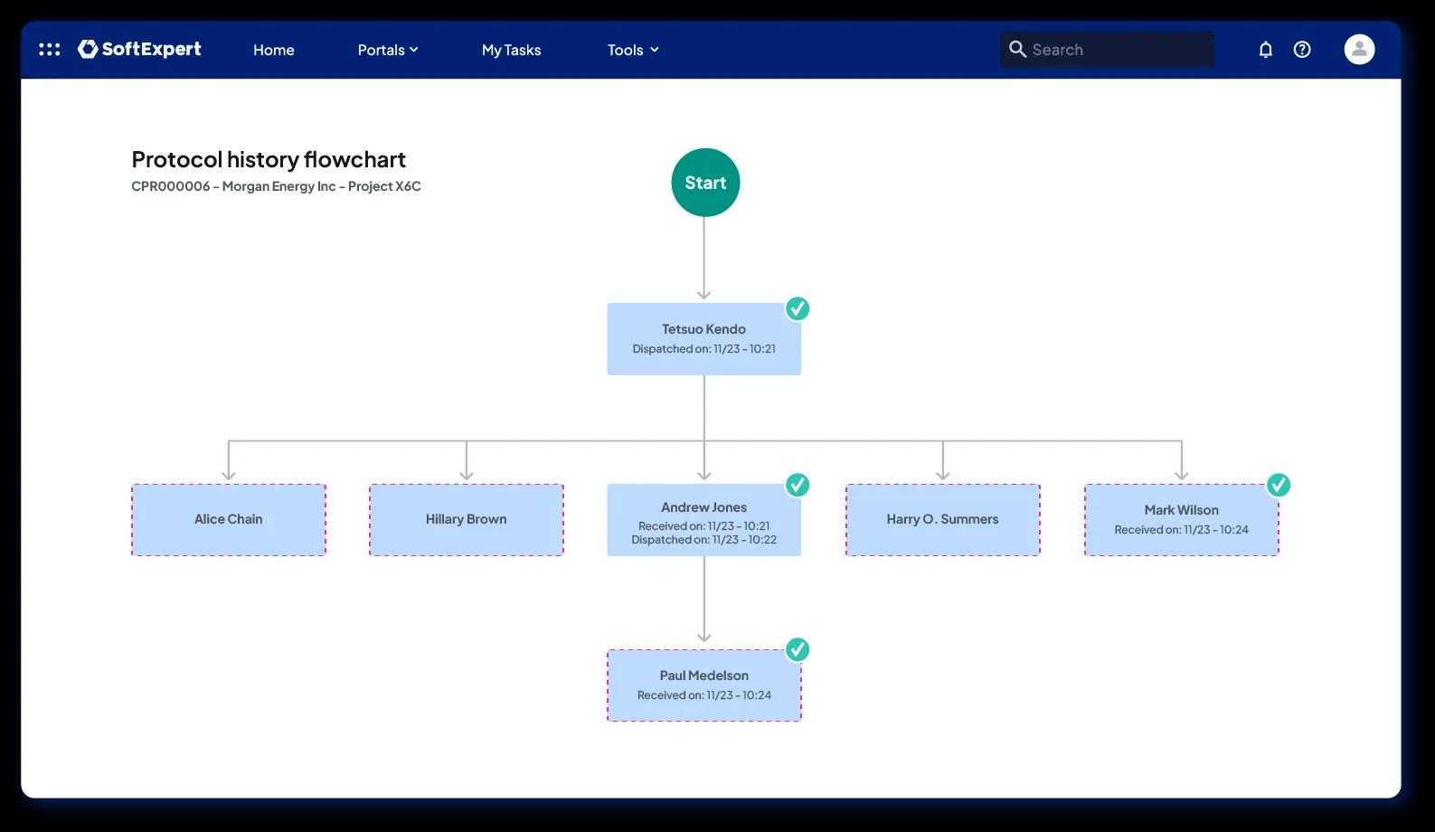Click the CPR000006 Morgan Energy subtitle
This screenshot has height=832, width=1435.
[x=276, y=186]
